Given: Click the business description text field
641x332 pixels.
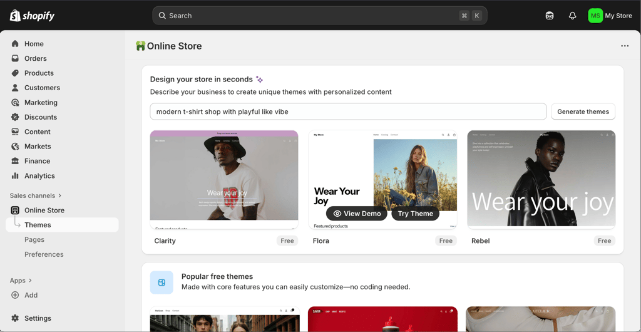Looking at the screenshot, I should [x=348, y=112].
